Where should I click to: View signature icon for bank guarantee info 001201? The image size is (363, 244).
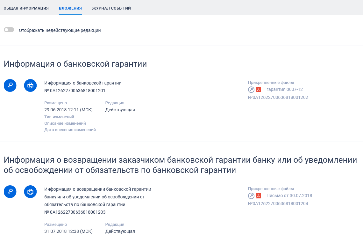[x=10, y=85]
